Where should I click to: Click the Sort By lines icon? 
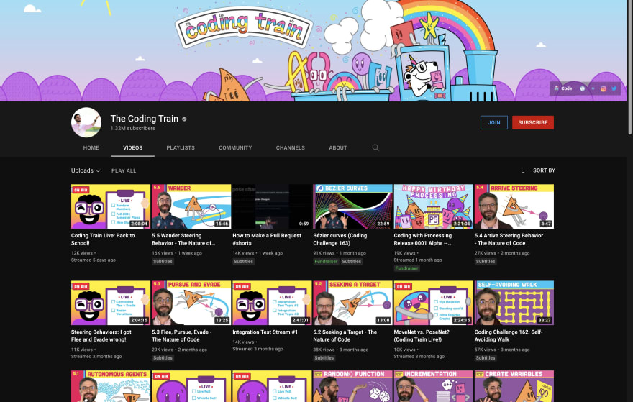pos(525,170)
